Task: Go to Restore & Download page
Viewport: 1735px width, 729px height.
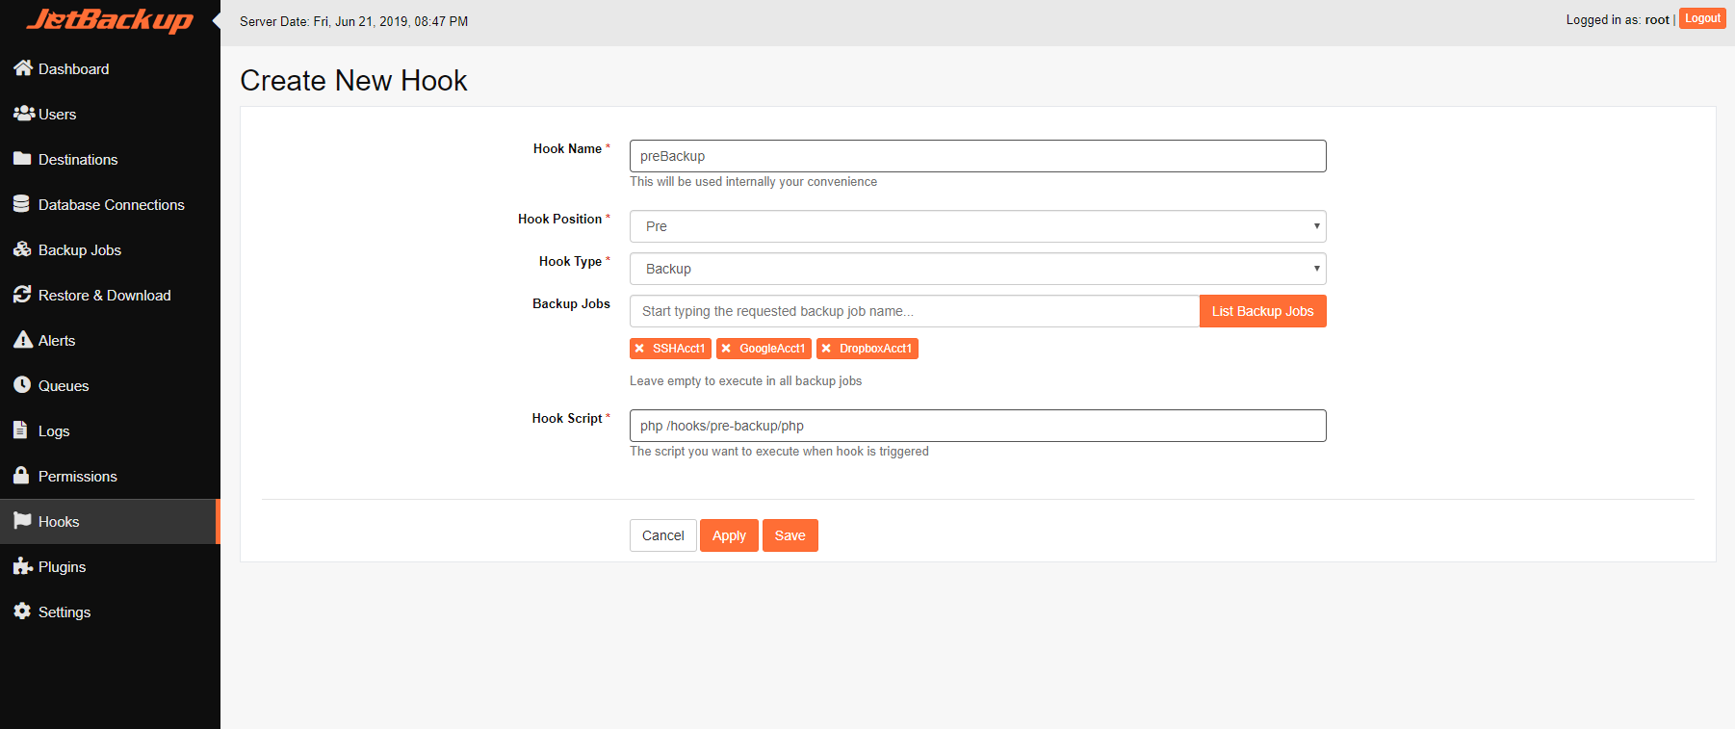Action: coord(110,295)
